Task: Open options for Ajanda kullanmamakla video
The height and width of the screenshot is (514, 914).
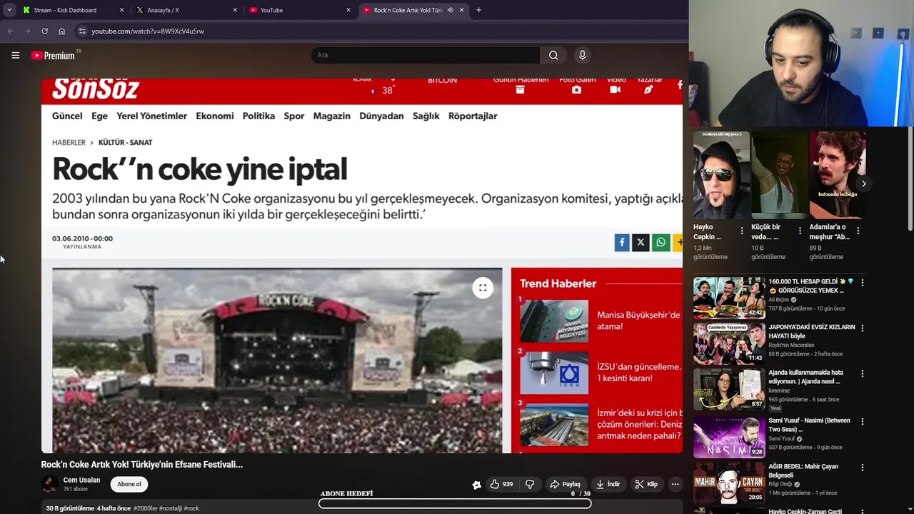Action: pyautogui.click(x=862, y=373)
